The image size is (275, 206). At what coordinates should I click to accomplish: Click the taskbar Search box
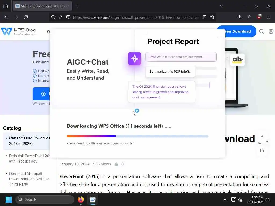point(45,200)
